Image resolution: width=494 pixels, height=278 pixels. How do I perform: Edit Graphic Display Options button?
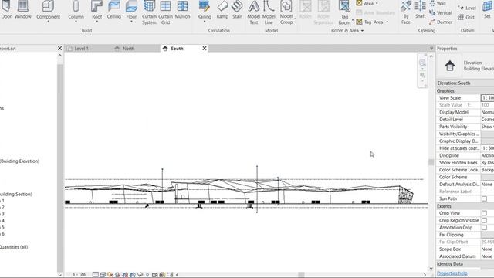[487, 141]
